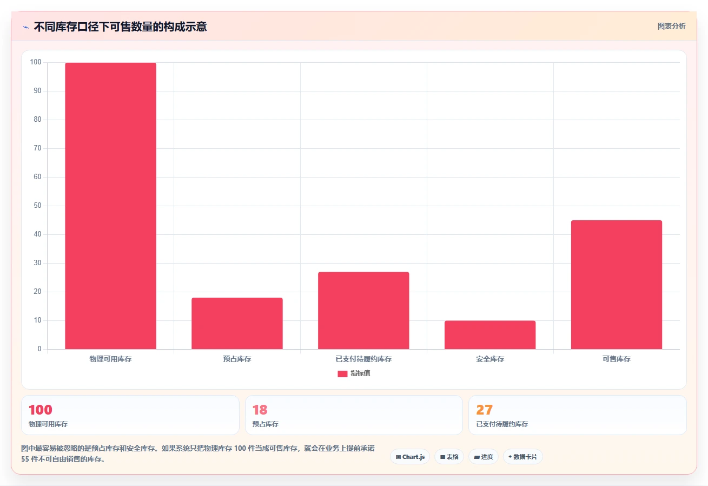Click the 数据卡片 tag chip
708x486 pixels.
coord(522,457)
